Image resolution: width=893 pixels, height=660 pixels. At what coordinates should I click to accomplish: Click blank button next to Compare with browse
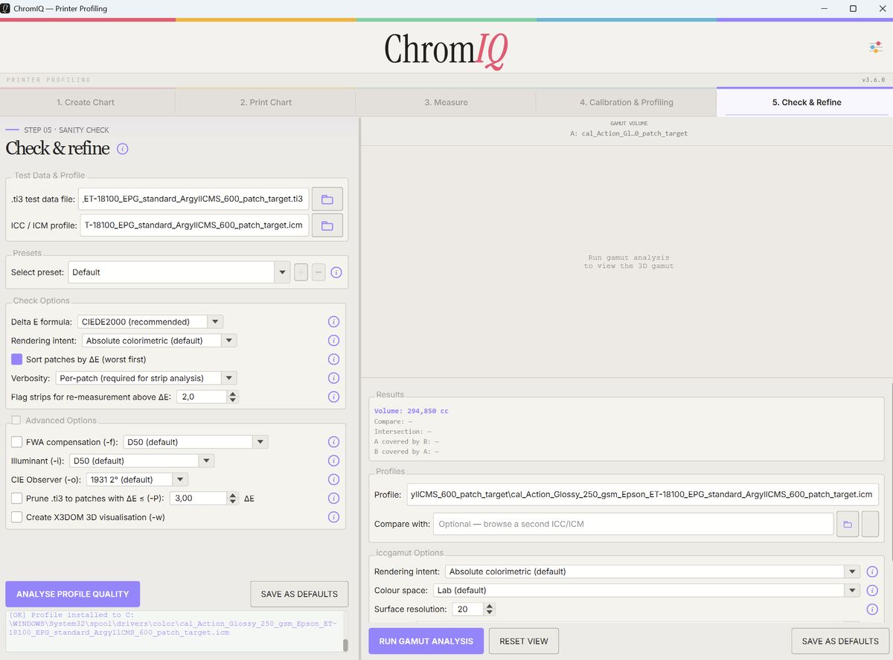coord(870,524)
